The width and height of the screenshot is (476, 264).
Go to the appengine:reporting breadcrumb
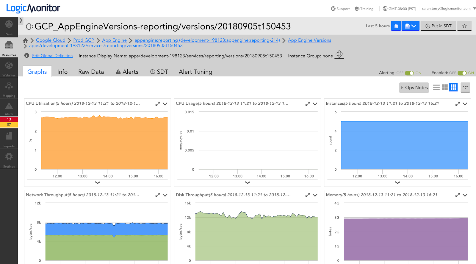point(207,40)
